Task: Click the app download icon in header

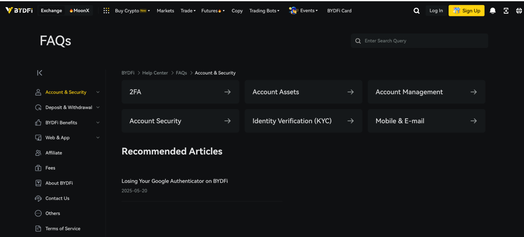Action: coord(506,11)
